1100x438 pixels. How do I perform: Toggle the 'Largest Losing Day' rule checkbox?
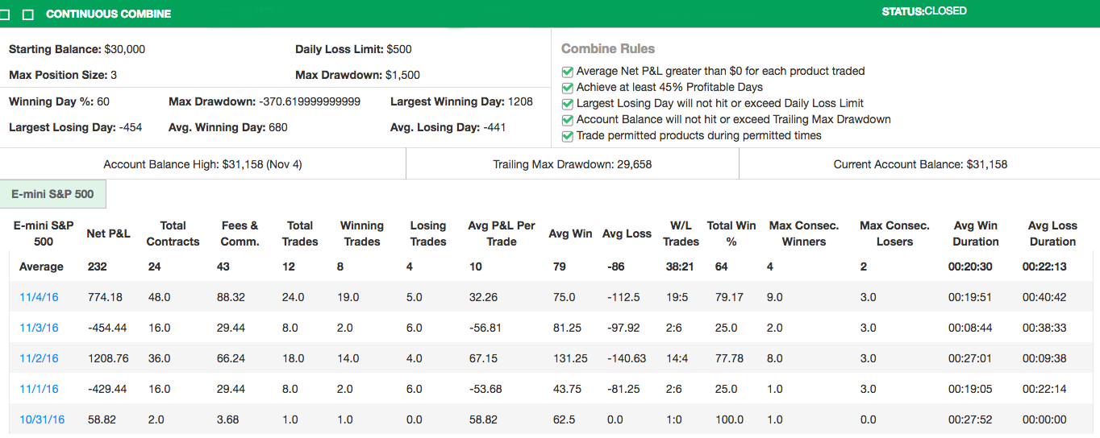point(567,104)
